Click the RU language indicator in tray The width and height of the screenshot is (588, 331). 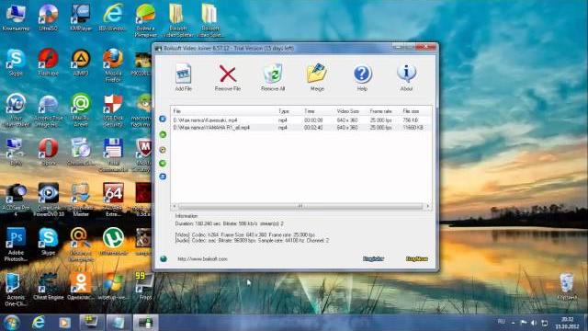[501, 322]
